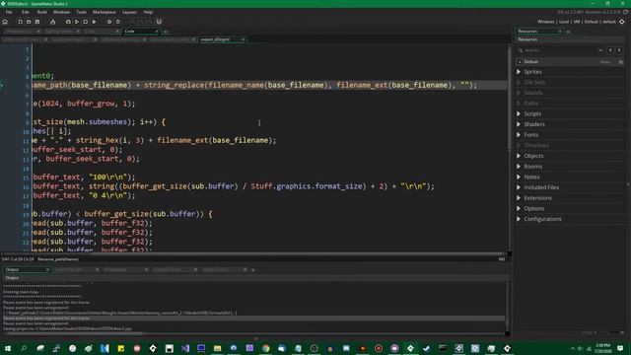The height and width of the screenshot is (355, 631).
Task: Open the Marketplace menu
Action: tap(105, 12)
